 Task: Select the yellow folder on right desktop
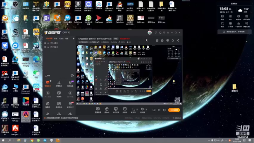(234, 88)
